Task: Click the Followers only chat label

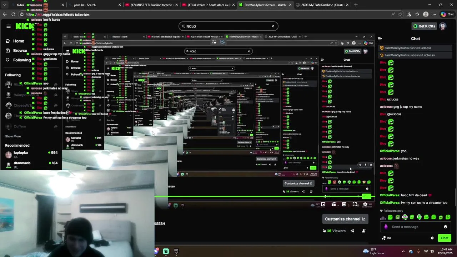Action: 391,211
